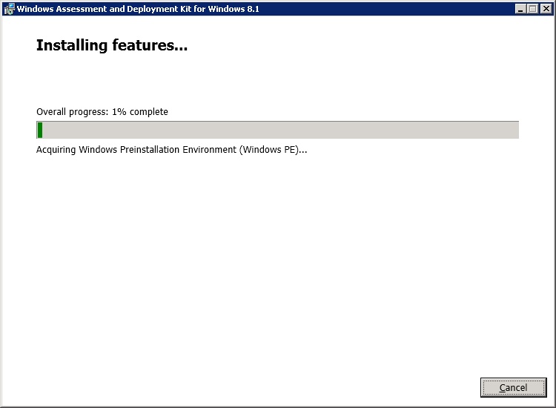
Task: Click the green filled portion of progress bar
Action: 39,131
